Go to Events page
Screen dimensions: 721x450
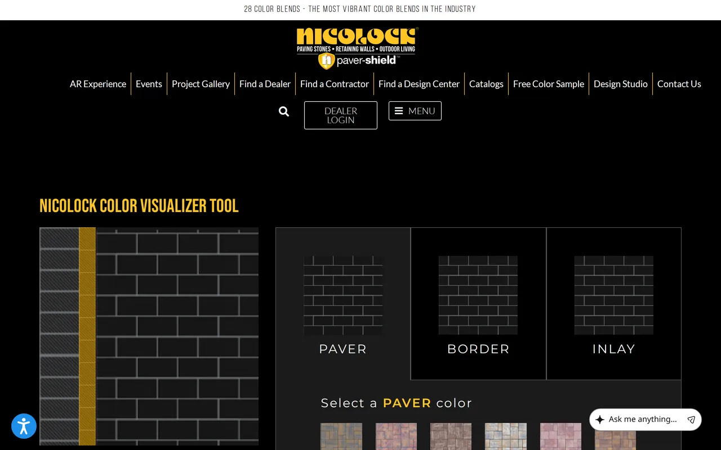pyautogui.click(x=149, y=84)
